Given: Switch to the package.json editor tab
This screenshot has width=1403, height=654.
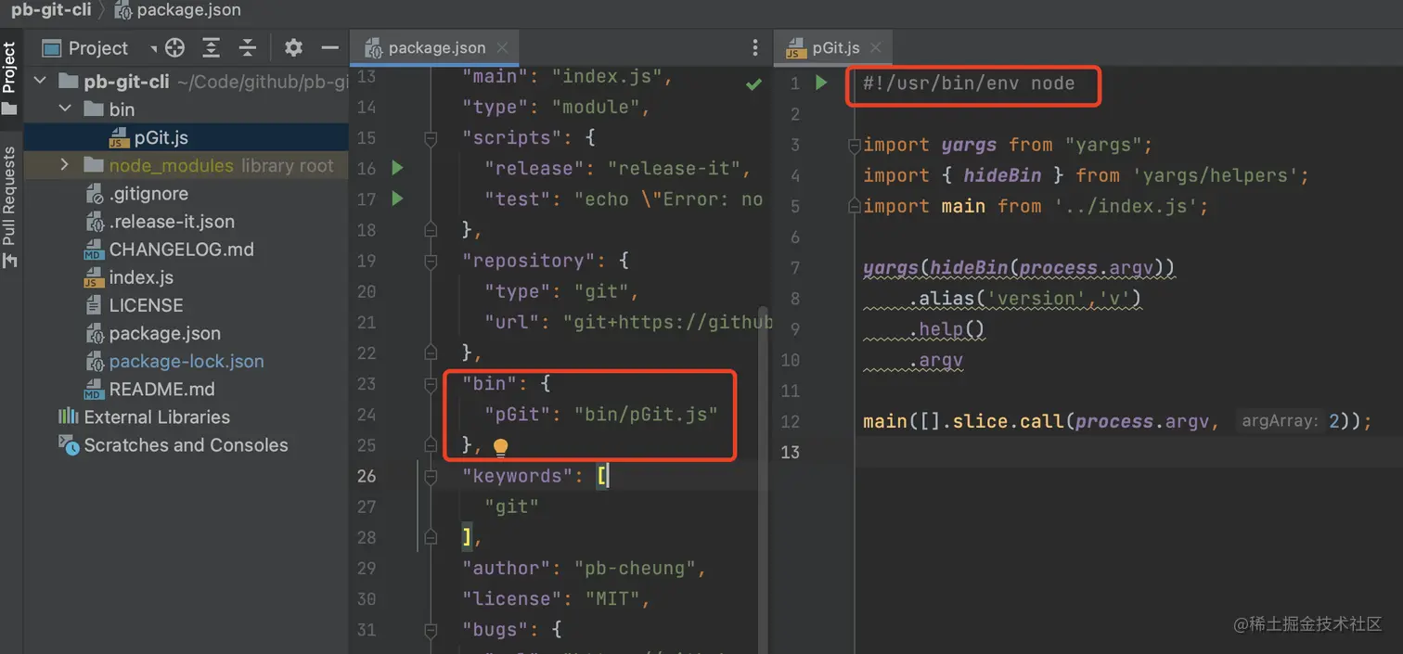Looking at the screenshot, I should coord(436,48).
